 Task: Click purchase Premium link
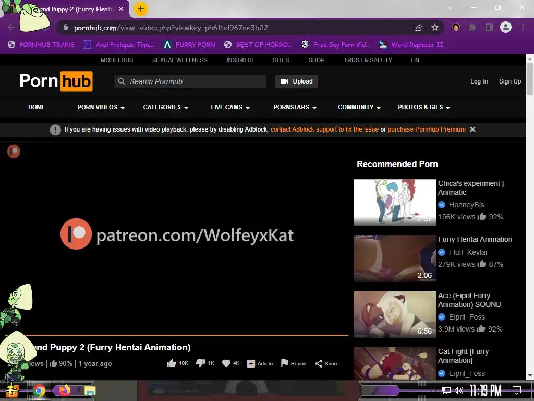(427, 129)
